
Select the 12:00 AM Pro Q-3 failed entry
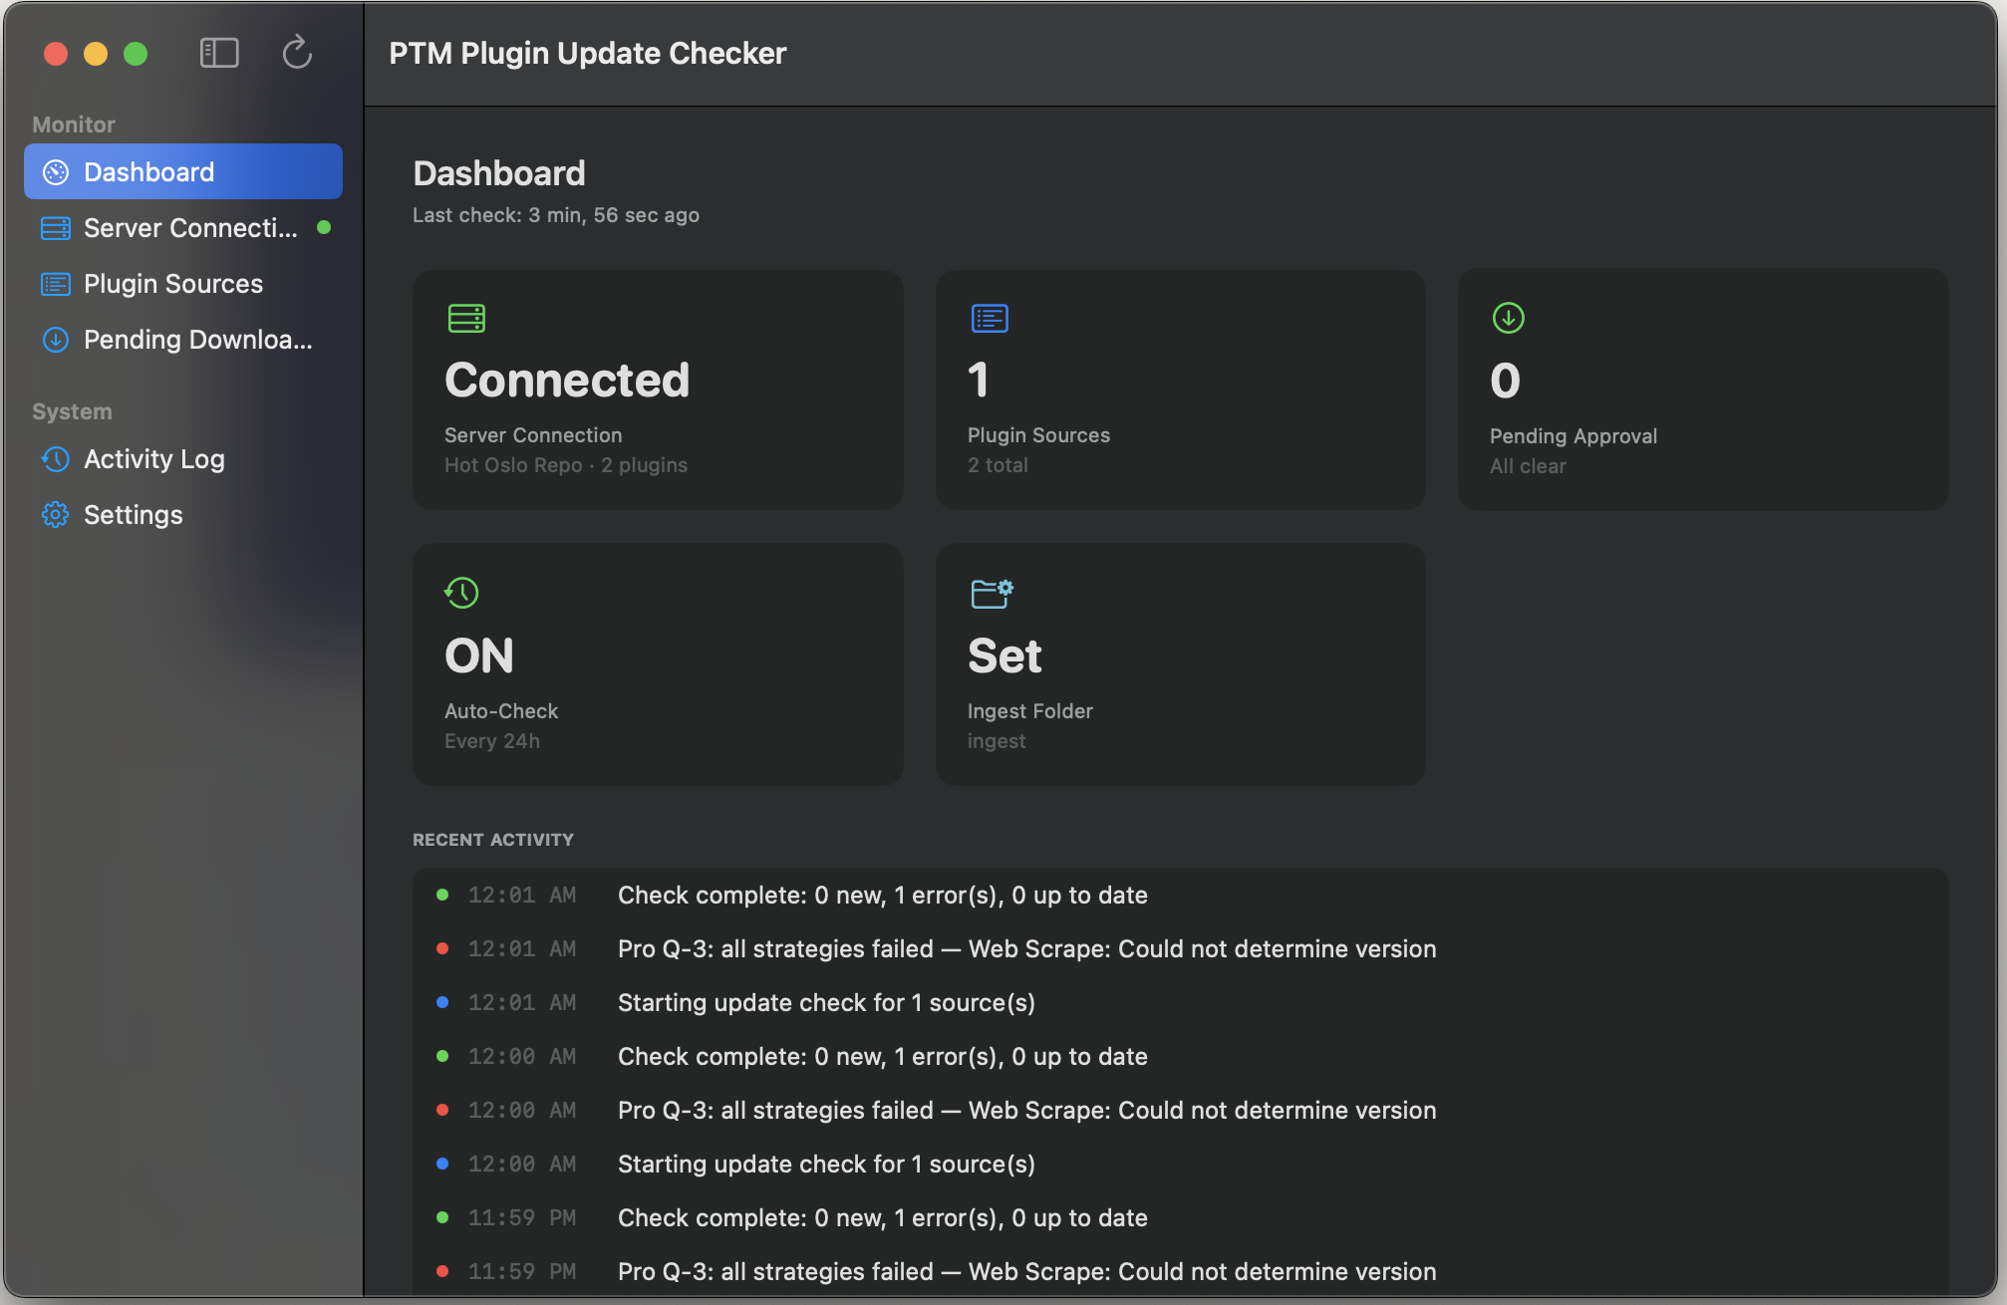[1181, 1110]
